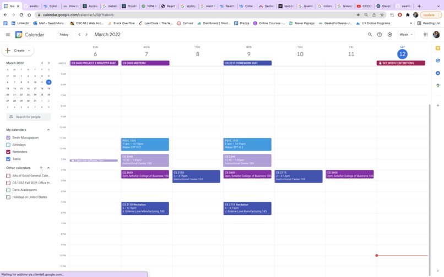Go to the next week arrow
Viewport: 444px width, 277px height.
click(86, 35)
